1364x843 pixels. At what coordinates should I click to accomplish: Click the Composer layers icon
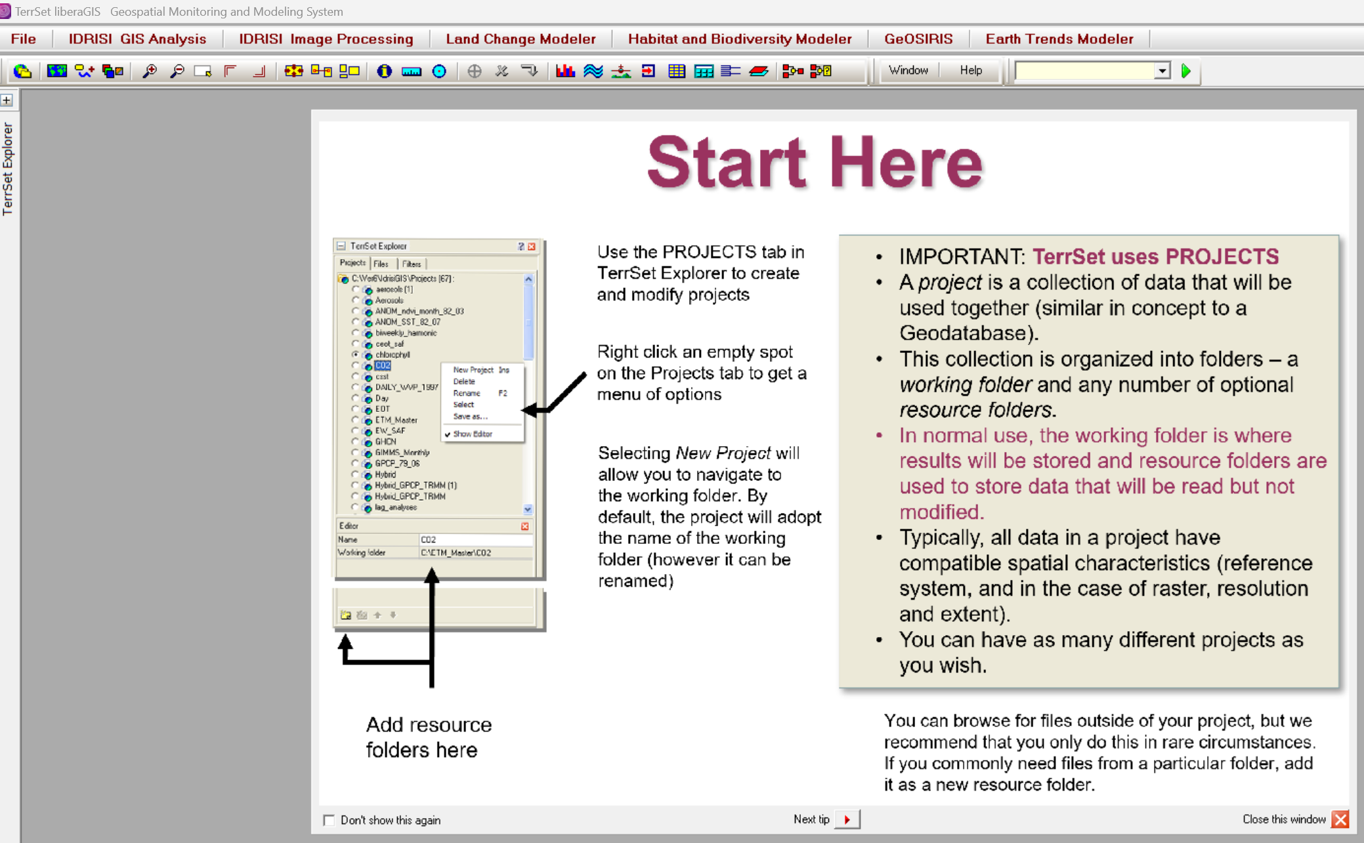[113, 71]
